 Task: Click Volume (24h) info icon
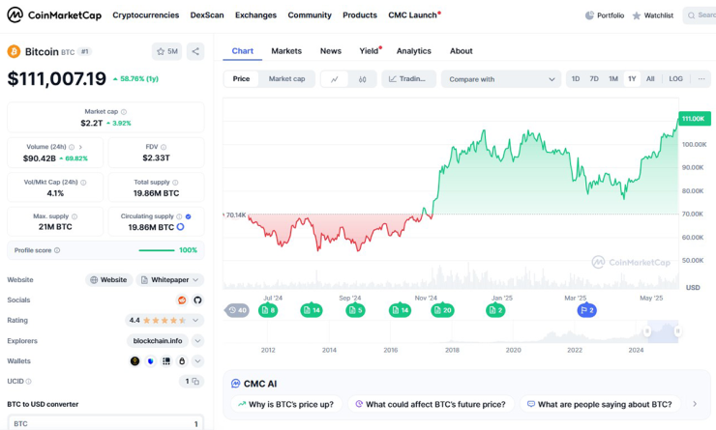[x=72, y=147]
